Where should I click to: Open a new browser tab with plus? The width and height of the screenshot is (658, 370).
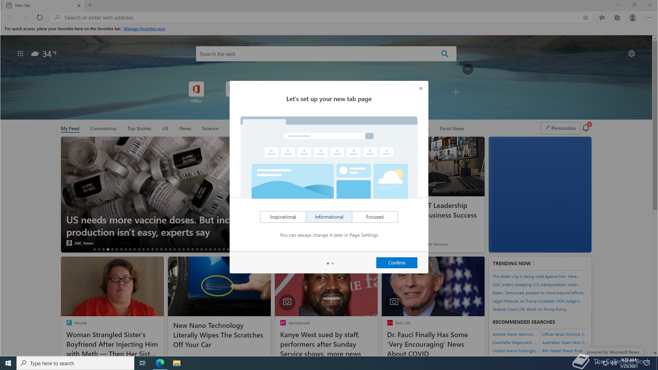point(90,5)
